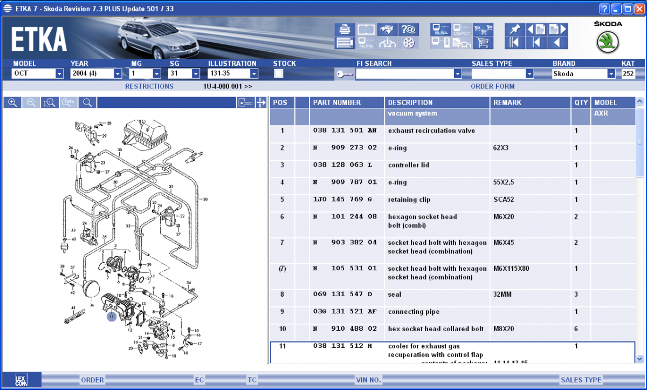
Task: Select the controller lid row
Action: 452,168
